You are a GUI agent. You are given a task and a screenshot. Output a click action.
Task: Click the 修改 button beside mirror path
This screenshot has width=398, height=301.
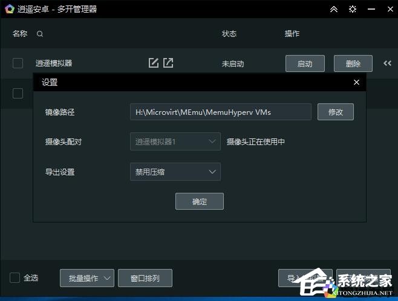coord(335,112)
